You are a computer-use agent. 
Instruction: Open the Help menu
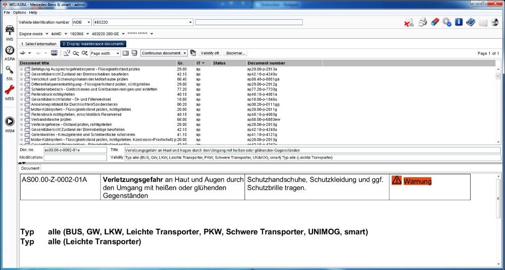point(33,13)
